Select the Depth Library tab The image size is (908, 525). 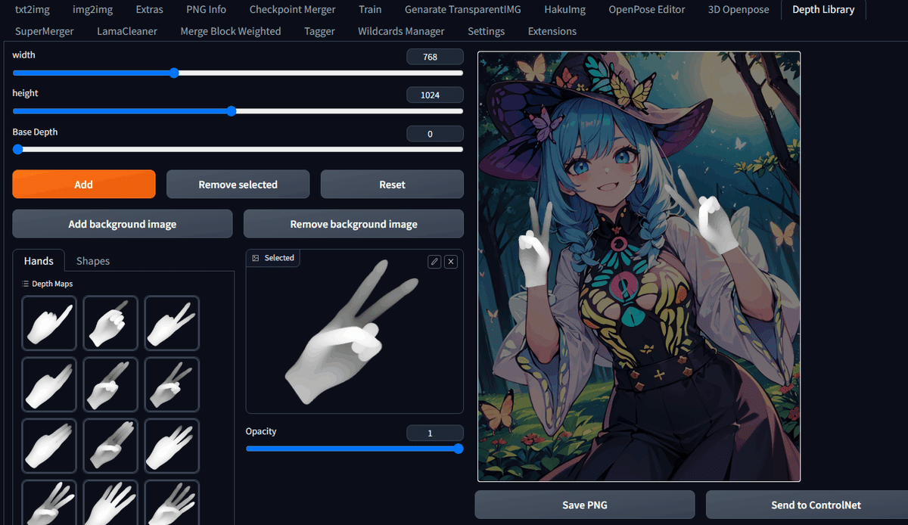tap(823, 10)
